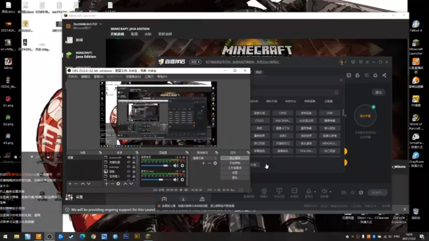This screenshot has height=241, width=429.
Task: Expand microphone options arrow in streaming companion
Action: pos(315,192)
